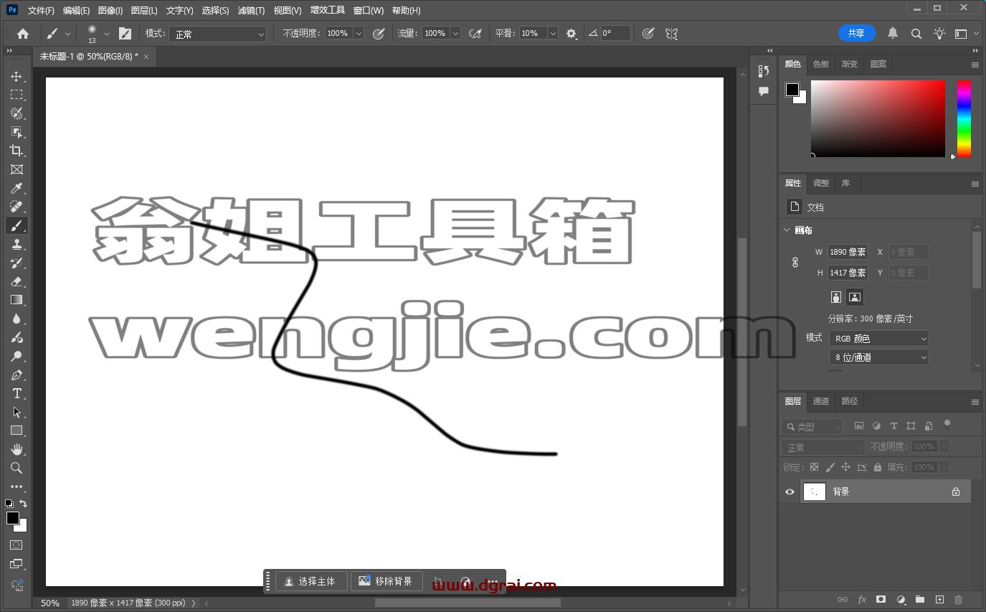Viewport: 986px width, 612px height.
Task: Select the Gradient tool
Action: [x=16, y=300]
